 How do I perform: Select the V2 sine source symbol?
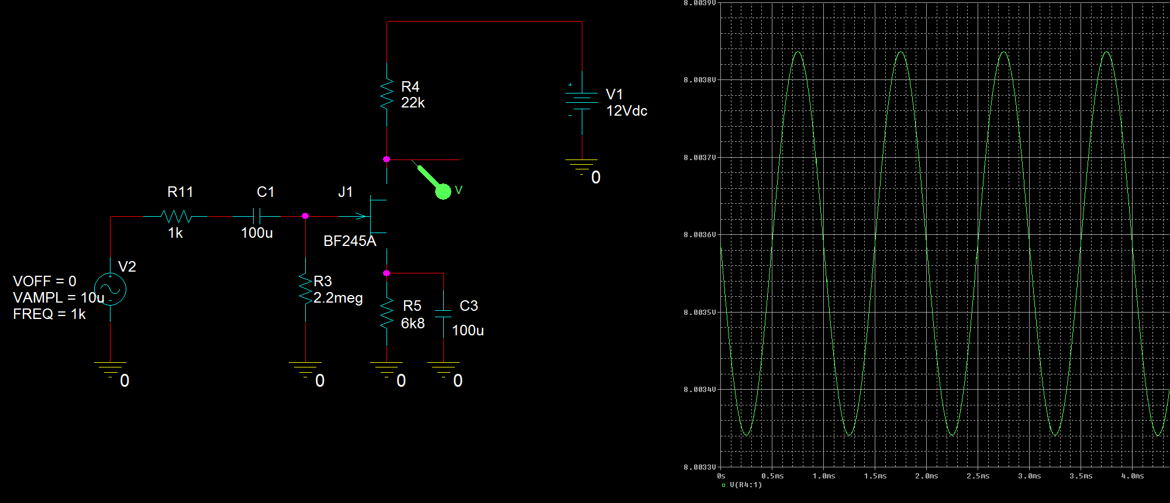coord(110,289)
